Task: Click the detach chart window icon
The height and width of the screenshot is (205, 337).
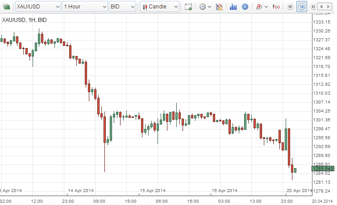Action: click(188, 7)
